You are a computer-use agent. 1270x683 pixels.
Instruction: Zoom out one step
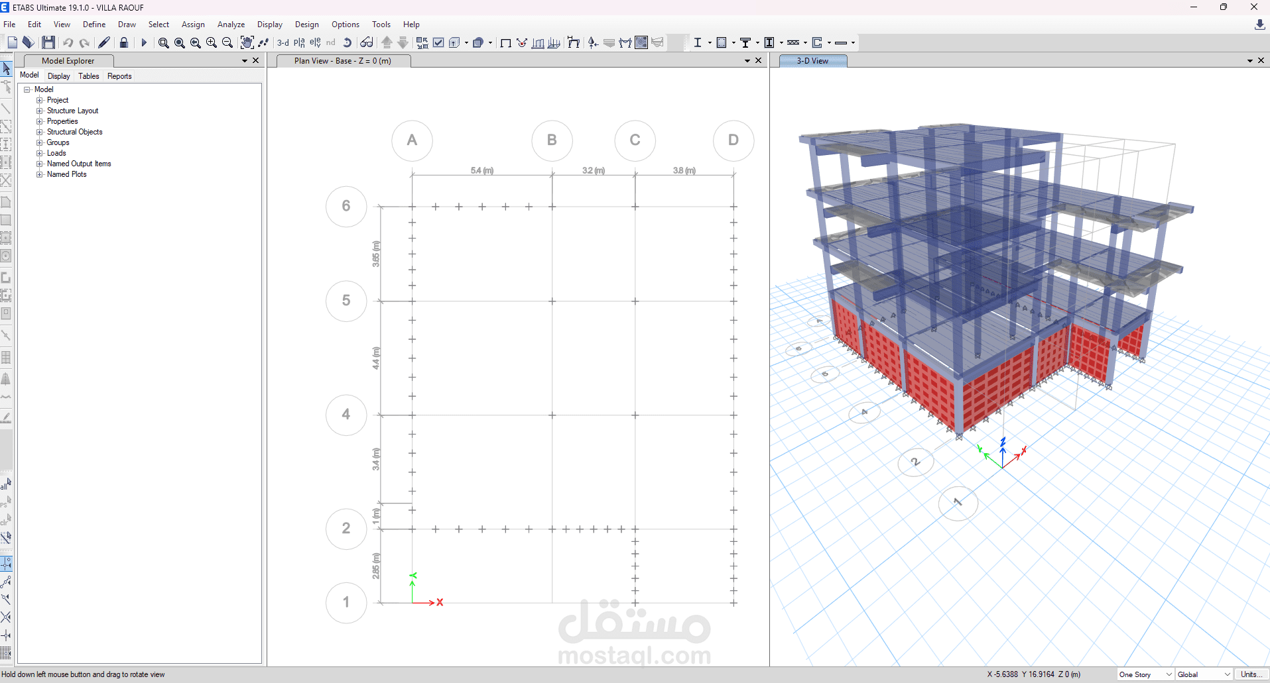[x=227, y=42]
